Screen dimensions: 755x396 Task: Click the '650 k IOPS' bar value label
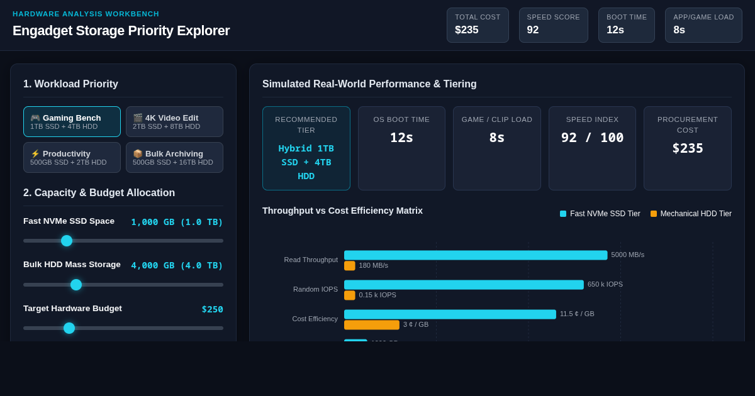coord(605,284)
